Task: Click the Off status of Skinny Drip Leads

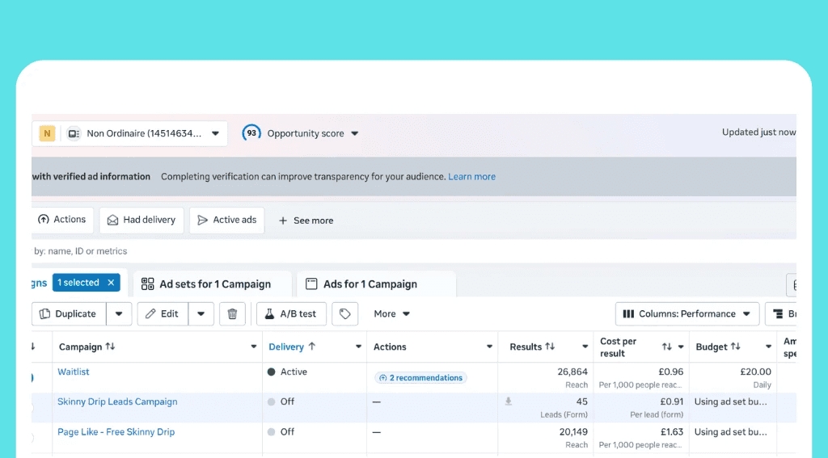Action: point(281,402)
